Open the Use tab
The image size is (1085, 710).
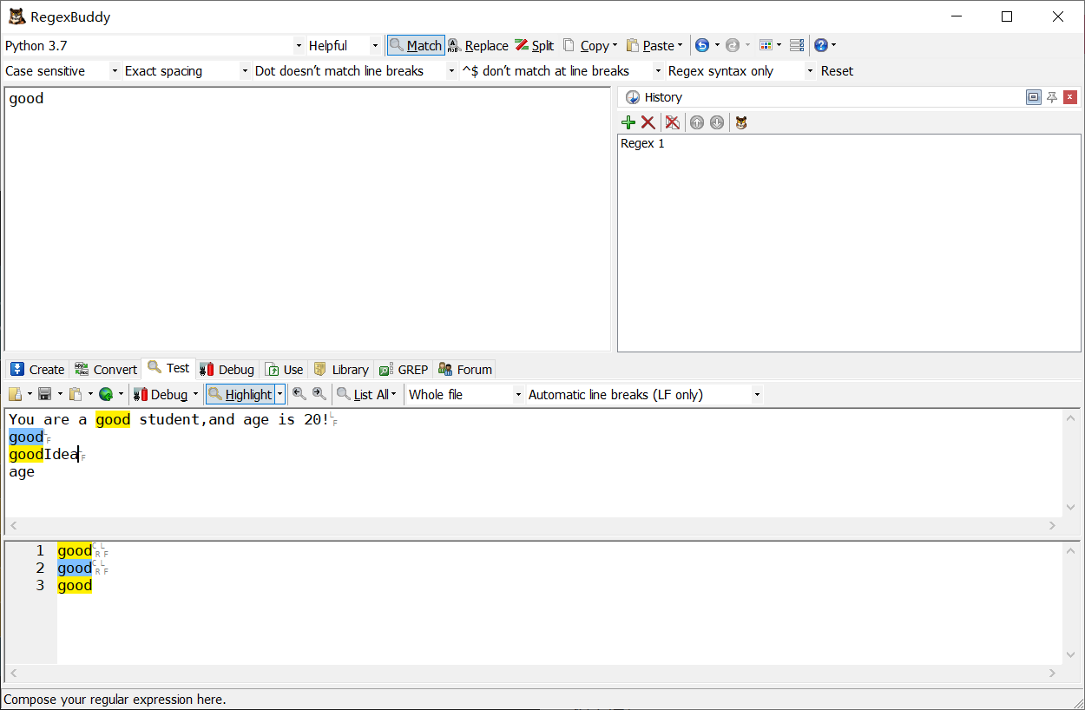coord(285,369)
